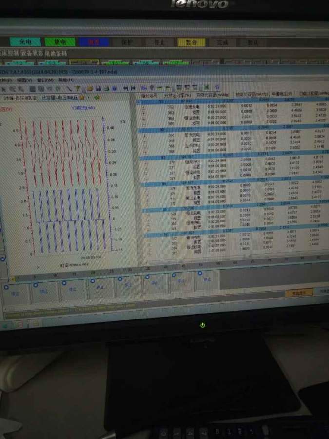Open the 设备状态 tab in background window
Viewport: 329px width, 439px height.
[33, 53]
